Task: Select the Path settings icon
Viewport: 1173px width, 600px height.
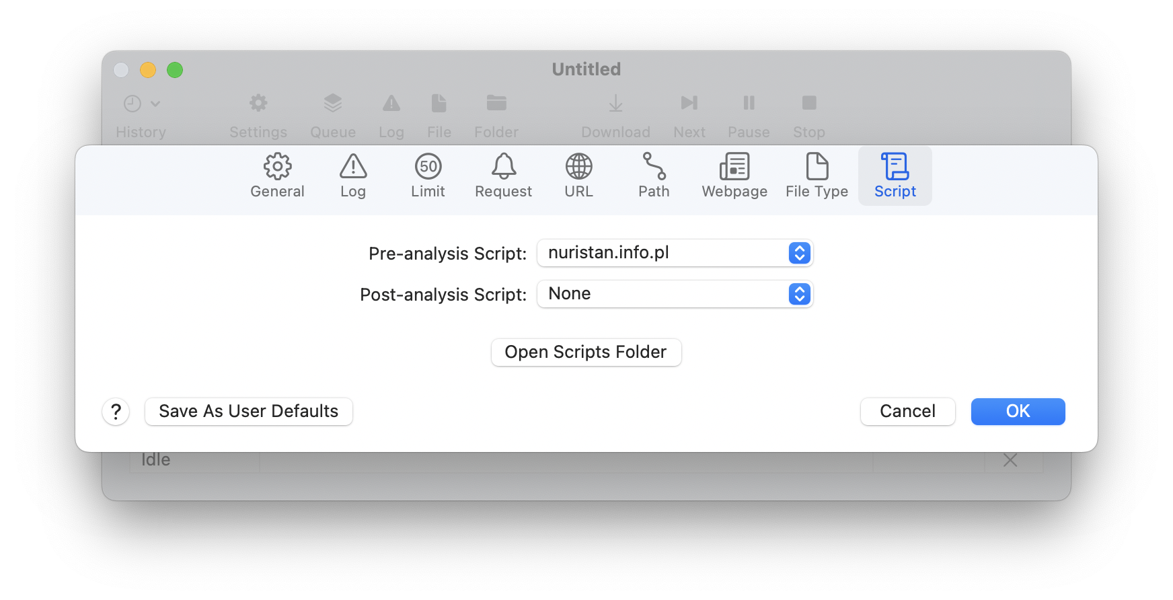Action: pyautogui.click(x=653, y=166)
